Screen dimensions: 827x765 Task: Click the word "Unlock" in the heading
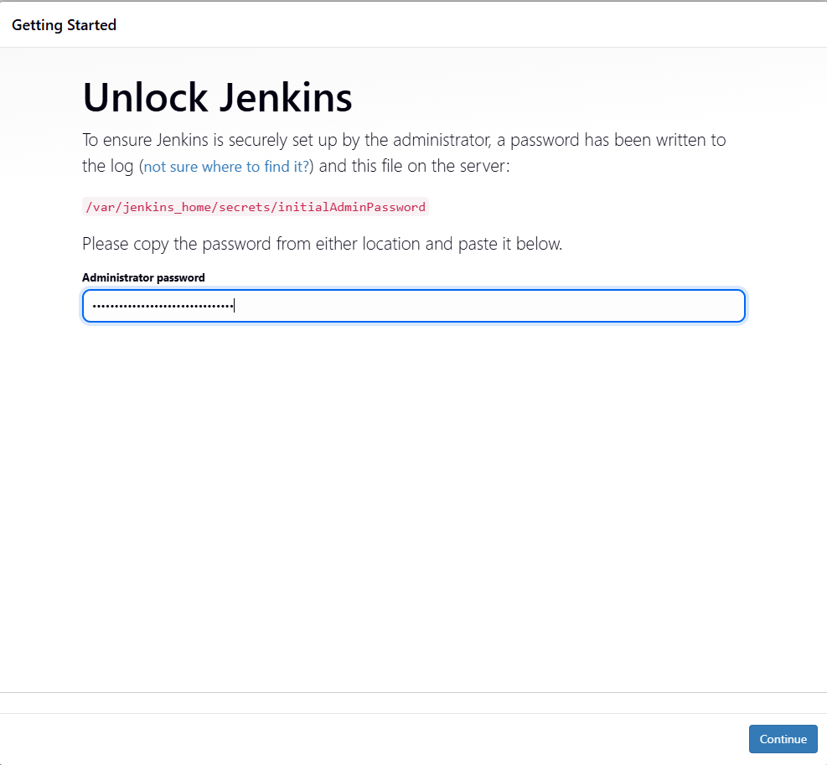click(145, 98)
